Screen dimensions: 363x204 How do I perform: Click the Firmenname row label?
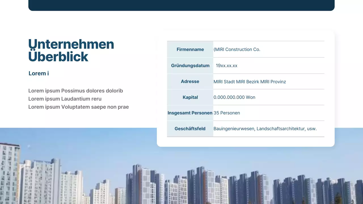pos(190,49)
